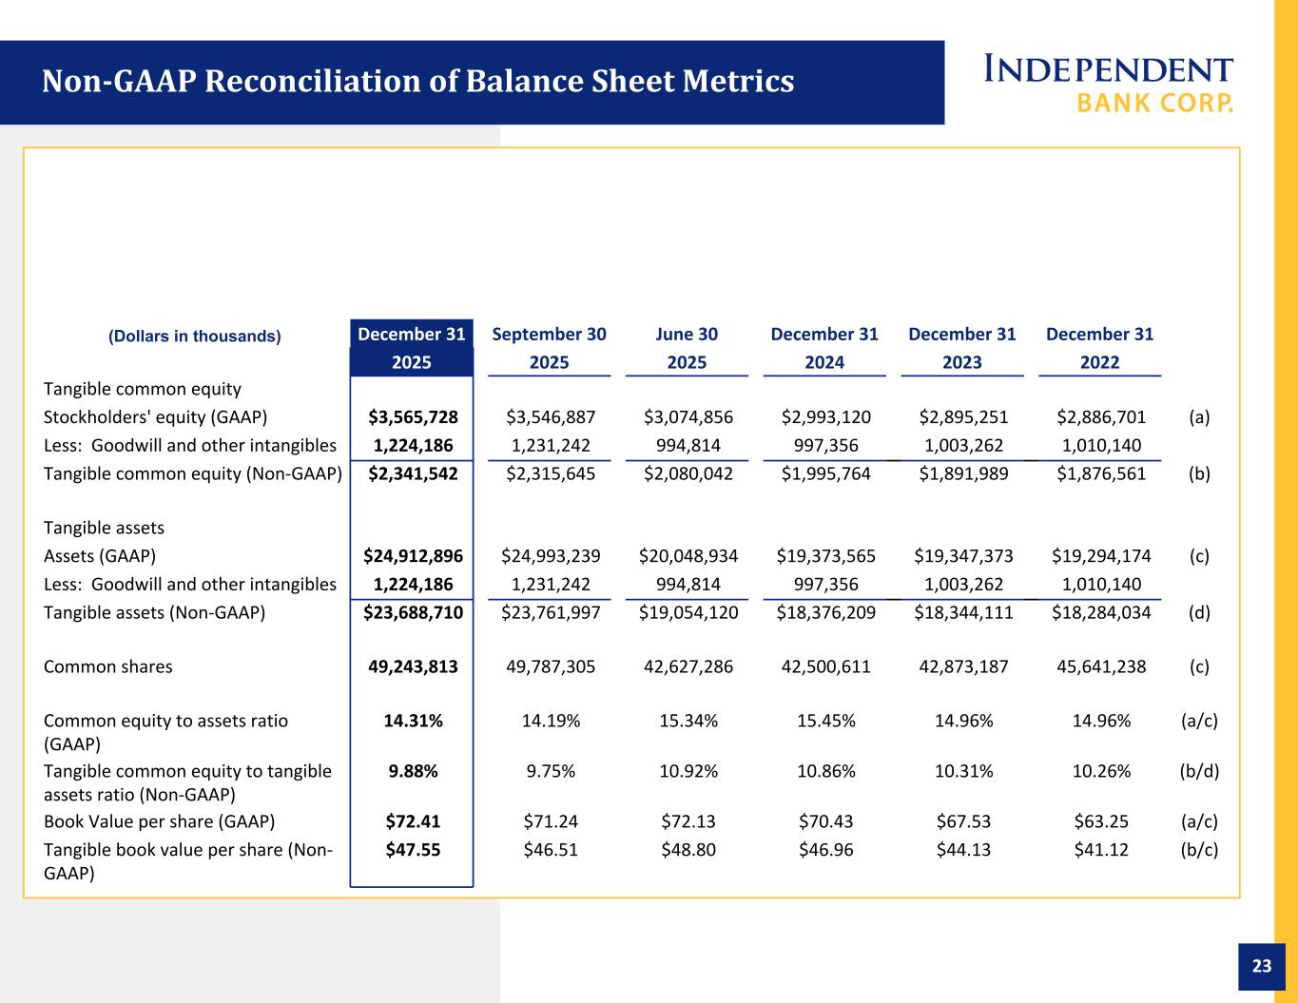Select the Stockholders' equity (GAAP) row label
The width and height of the screenshot is (1298, 1003).
point(156,417)
